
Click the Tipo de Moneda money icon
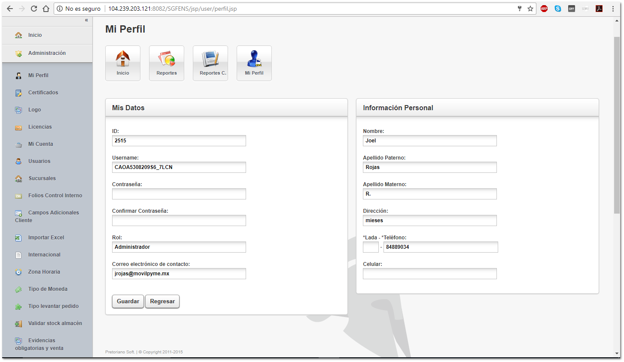18,290
